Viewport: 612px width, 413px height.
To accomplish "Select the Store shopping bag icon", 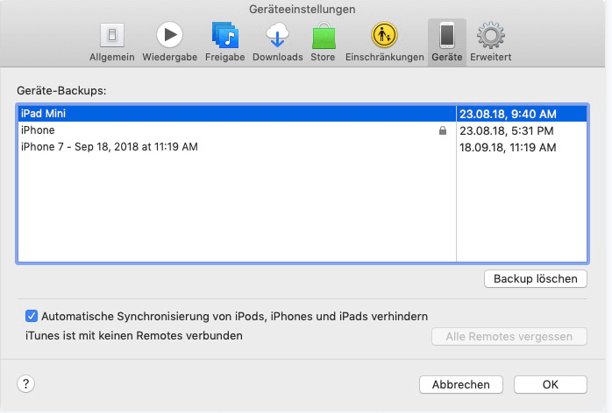I will pos(323,36).
